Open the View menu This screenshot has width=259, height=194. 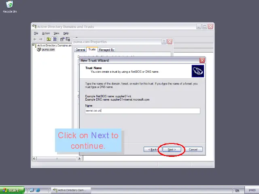coord(56,33)
